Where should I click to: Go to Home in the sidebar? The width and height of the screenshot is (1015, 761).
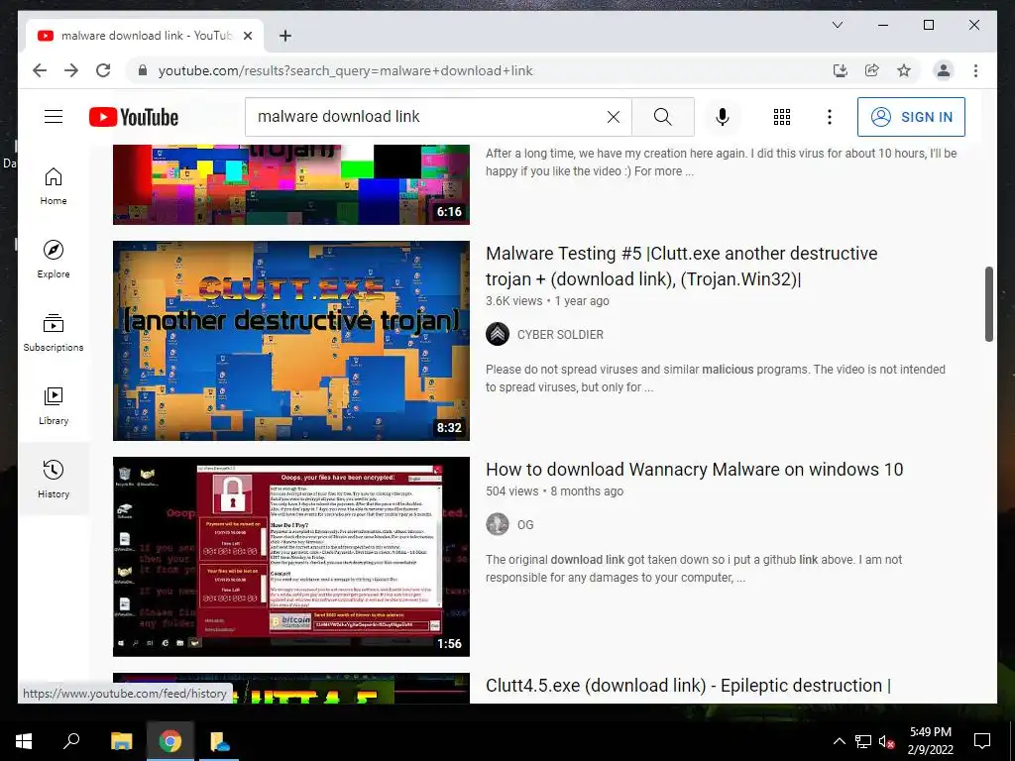(54, 185)
